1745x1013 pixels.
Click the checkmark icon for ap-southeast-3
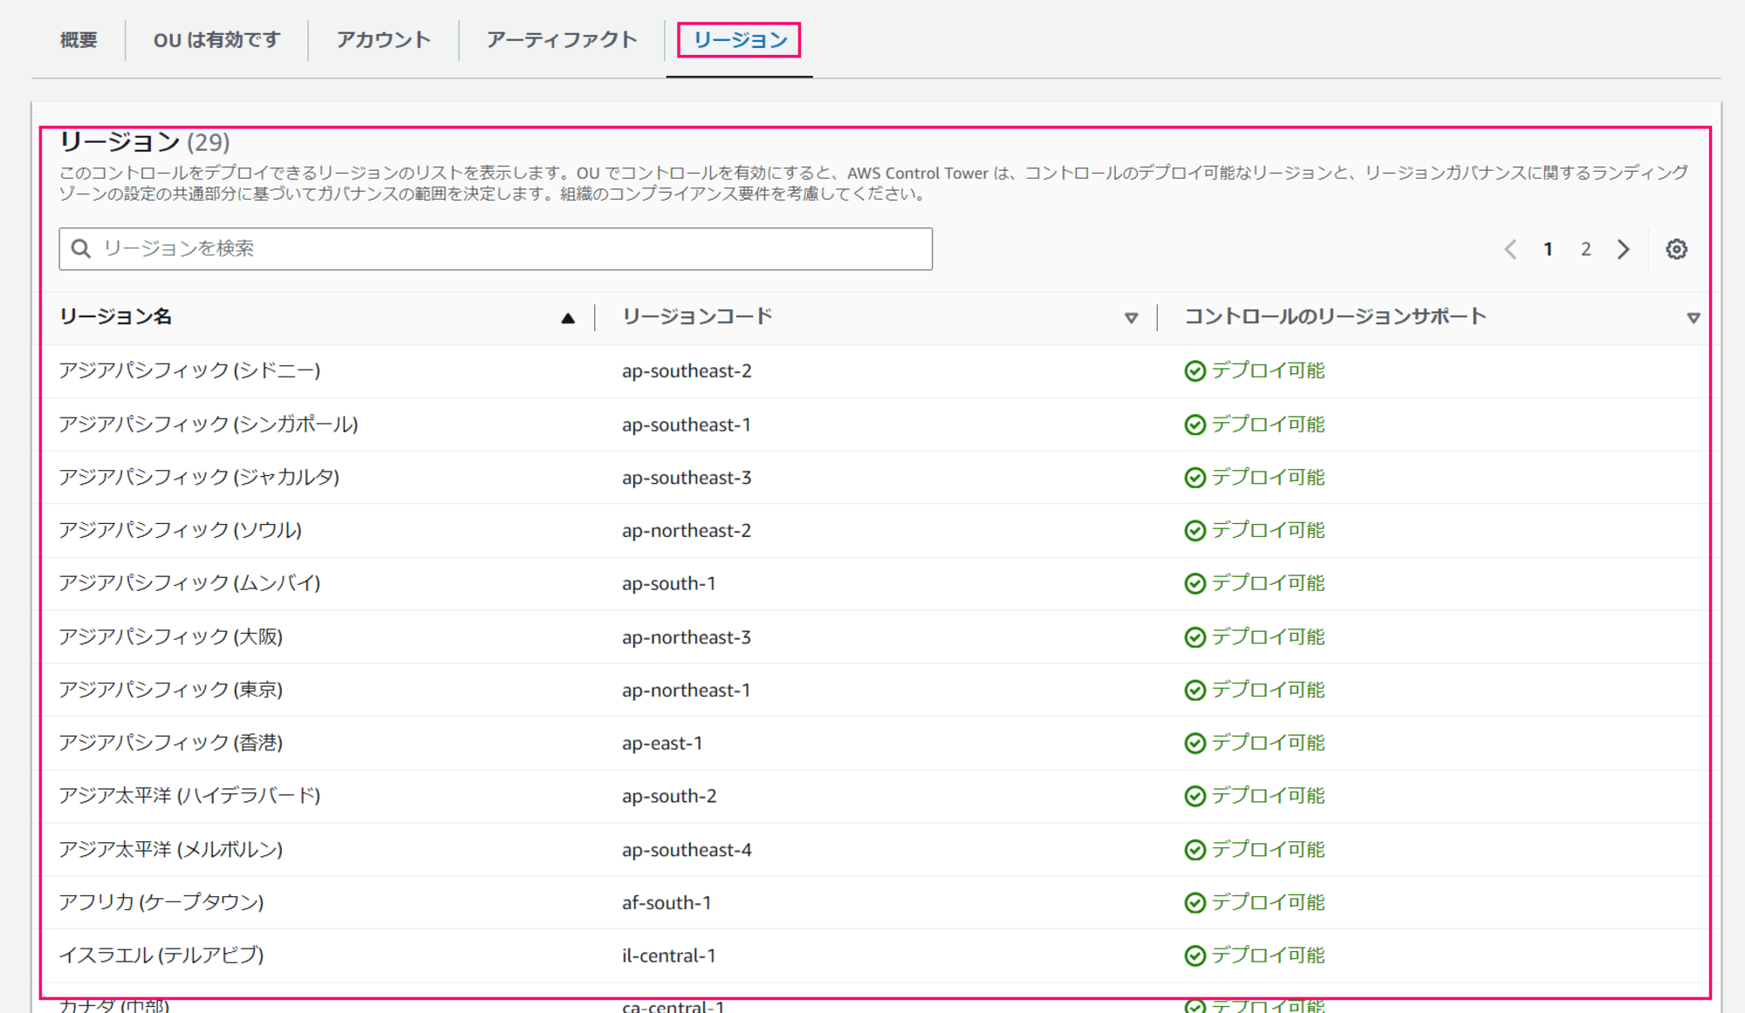[x=1195, y=478]
